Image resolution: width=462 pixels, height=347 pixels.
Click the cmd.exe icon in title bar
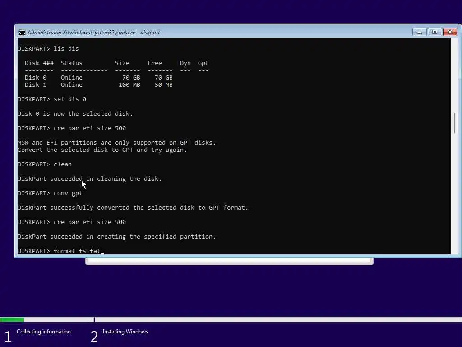pyautogui.click(x=22, y=33)
